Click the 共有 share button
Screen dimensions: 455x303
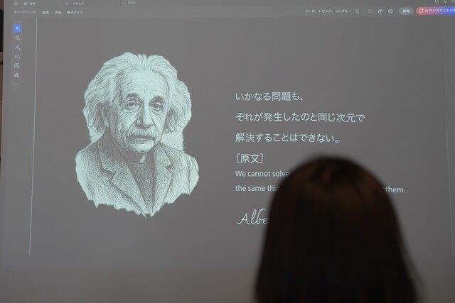[406, 11]
